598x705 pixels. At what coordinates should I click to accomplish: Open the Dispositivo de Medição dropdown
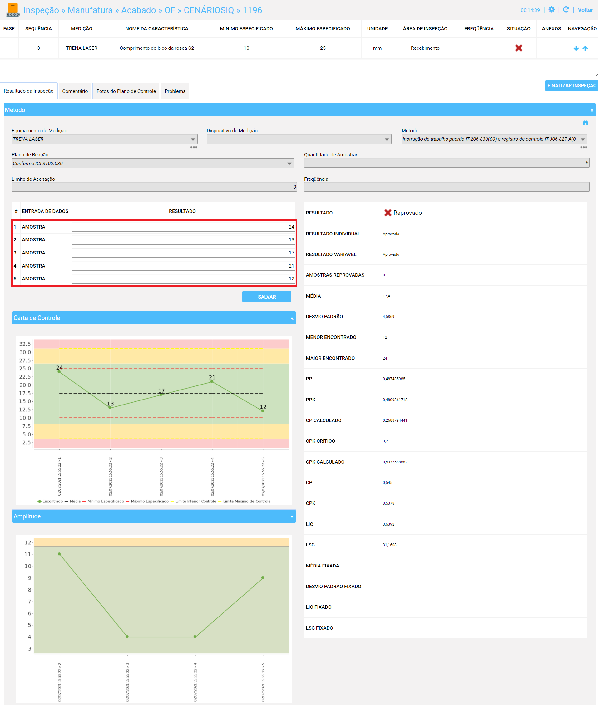tap(299, 139)
